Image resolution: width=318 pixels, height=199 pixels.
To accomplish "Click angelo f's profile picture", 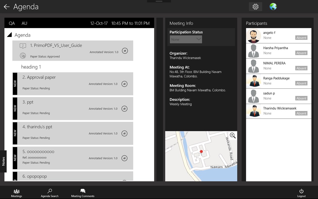I will point(254,36).
